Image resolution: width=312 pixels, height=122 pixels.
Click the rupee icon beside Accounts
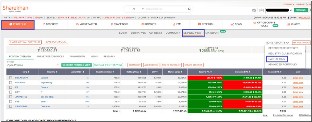[x=44, y=24]
